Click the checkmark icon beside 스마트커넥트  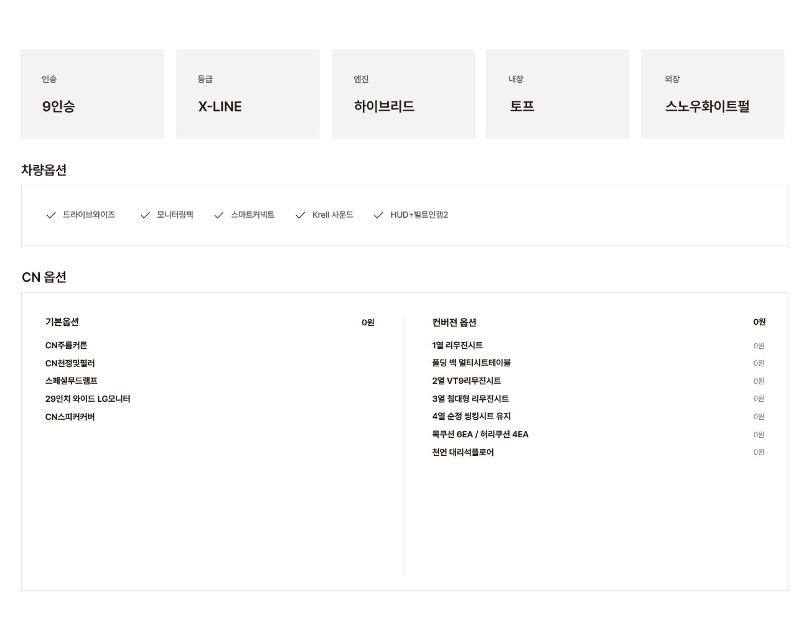click(218, 215)
